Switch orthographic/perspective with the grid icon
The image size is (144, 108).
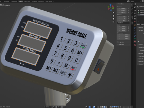(113, 22)
